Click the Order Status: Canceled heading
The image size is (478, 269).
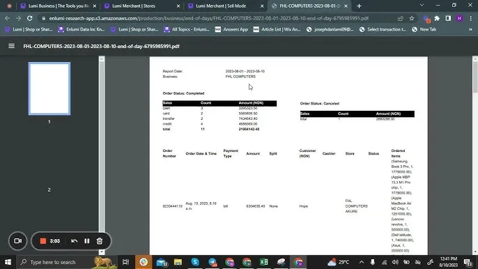[319, 103]
